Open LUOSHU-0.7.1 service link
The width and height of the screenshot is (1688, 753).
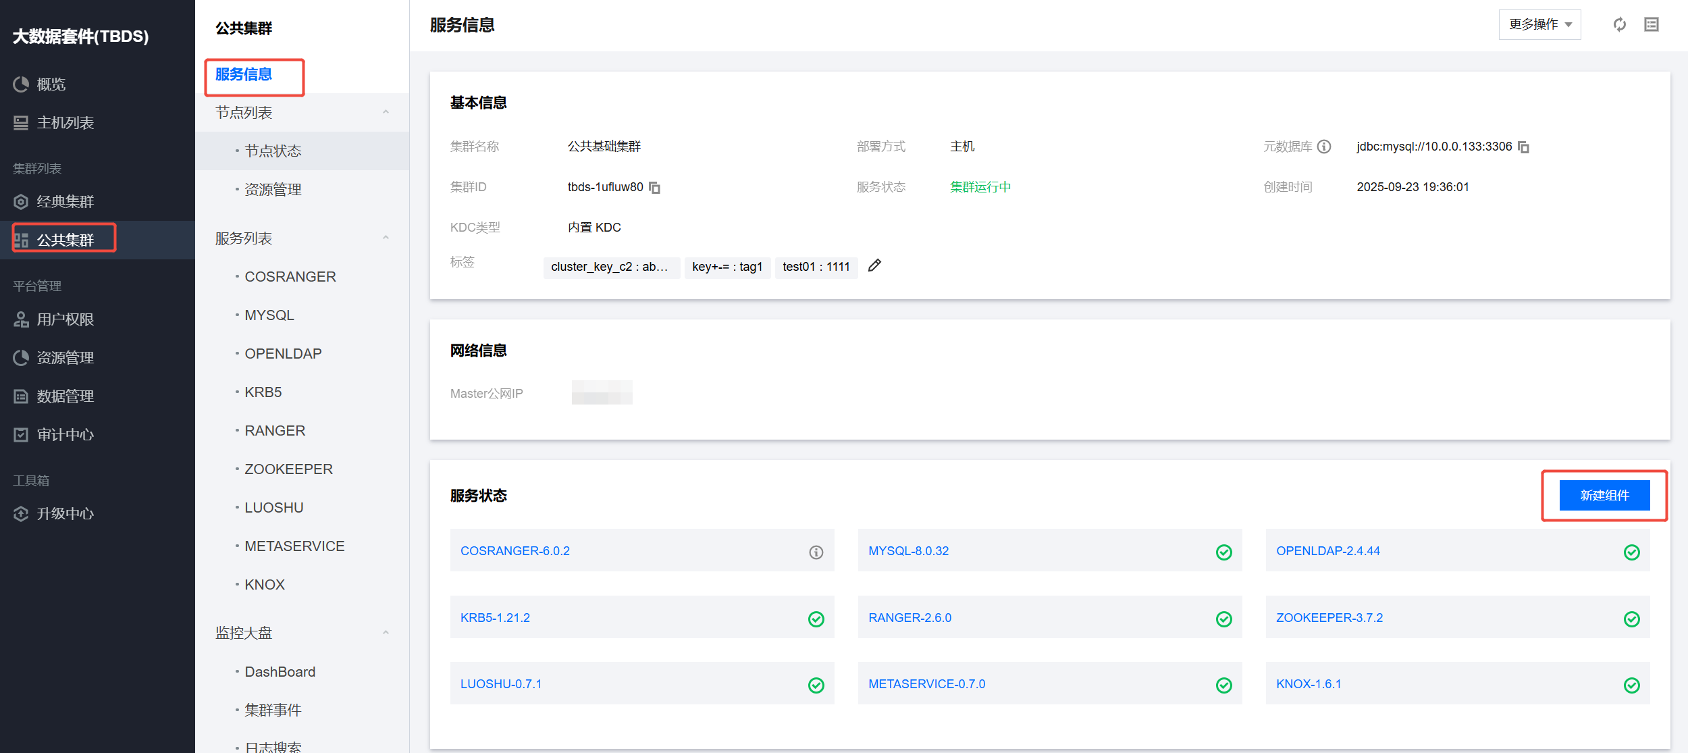(501, 684)
